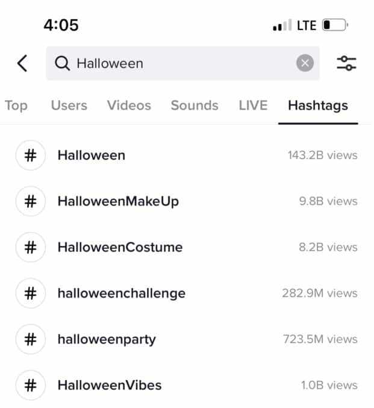Open the halloweenparty hashtag result
Screen dimensions: 374x408
187,339
